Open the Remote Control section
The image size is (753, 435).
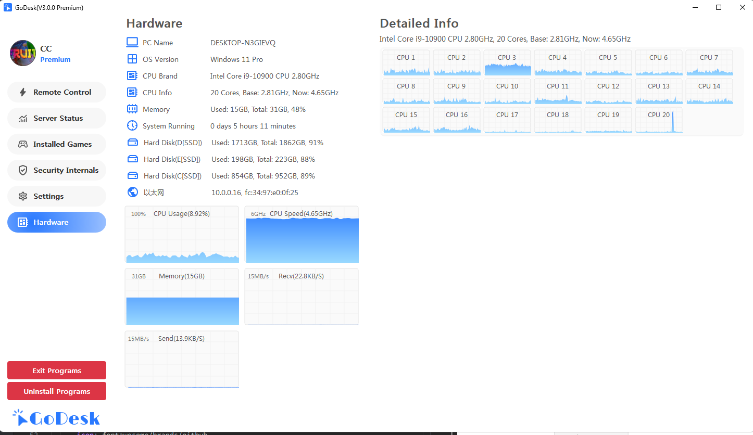coord(57,92)
